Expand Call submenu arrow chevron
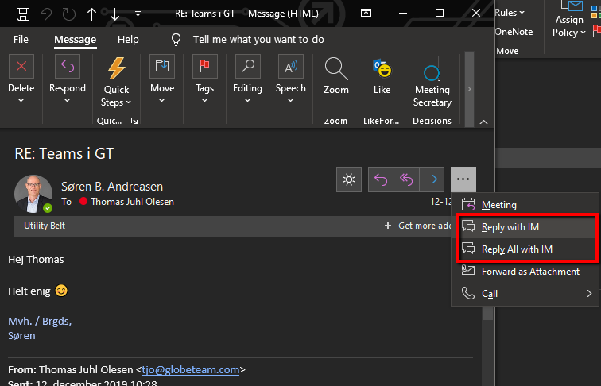This screenshot has width=601, height=386. (589, 294)
